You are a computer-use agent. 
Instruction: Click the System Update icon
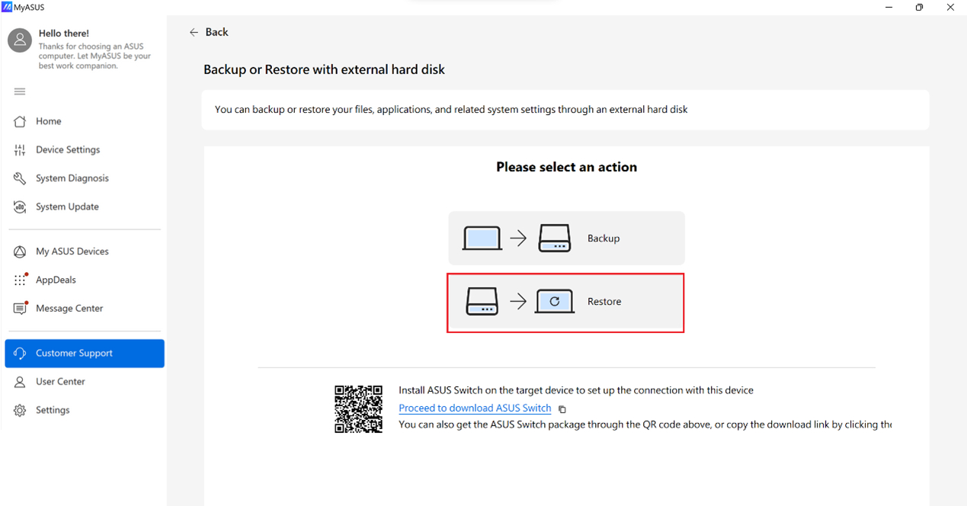coord(21,207)
